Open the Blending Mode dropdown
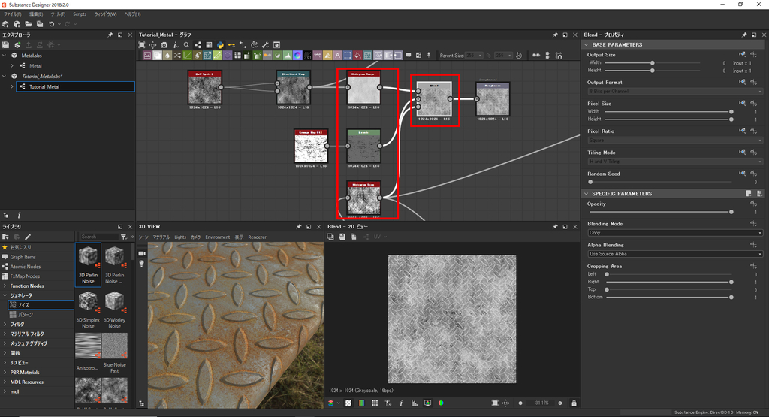The width and height of the screenshot is (769, 417). pyautogui.click(x=674, y=233)
